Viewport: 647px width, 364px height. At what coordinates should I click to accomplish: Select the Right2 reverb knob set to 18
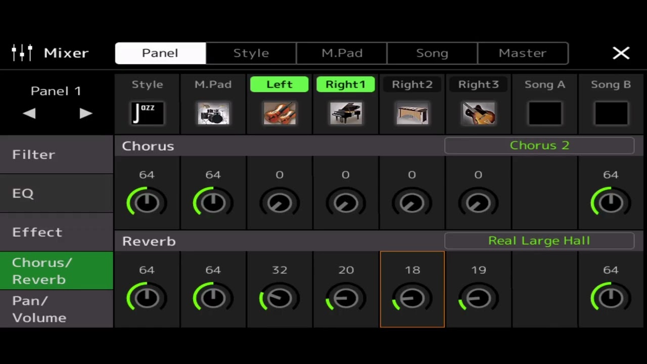pyautogui.click(x=412, y=298)
